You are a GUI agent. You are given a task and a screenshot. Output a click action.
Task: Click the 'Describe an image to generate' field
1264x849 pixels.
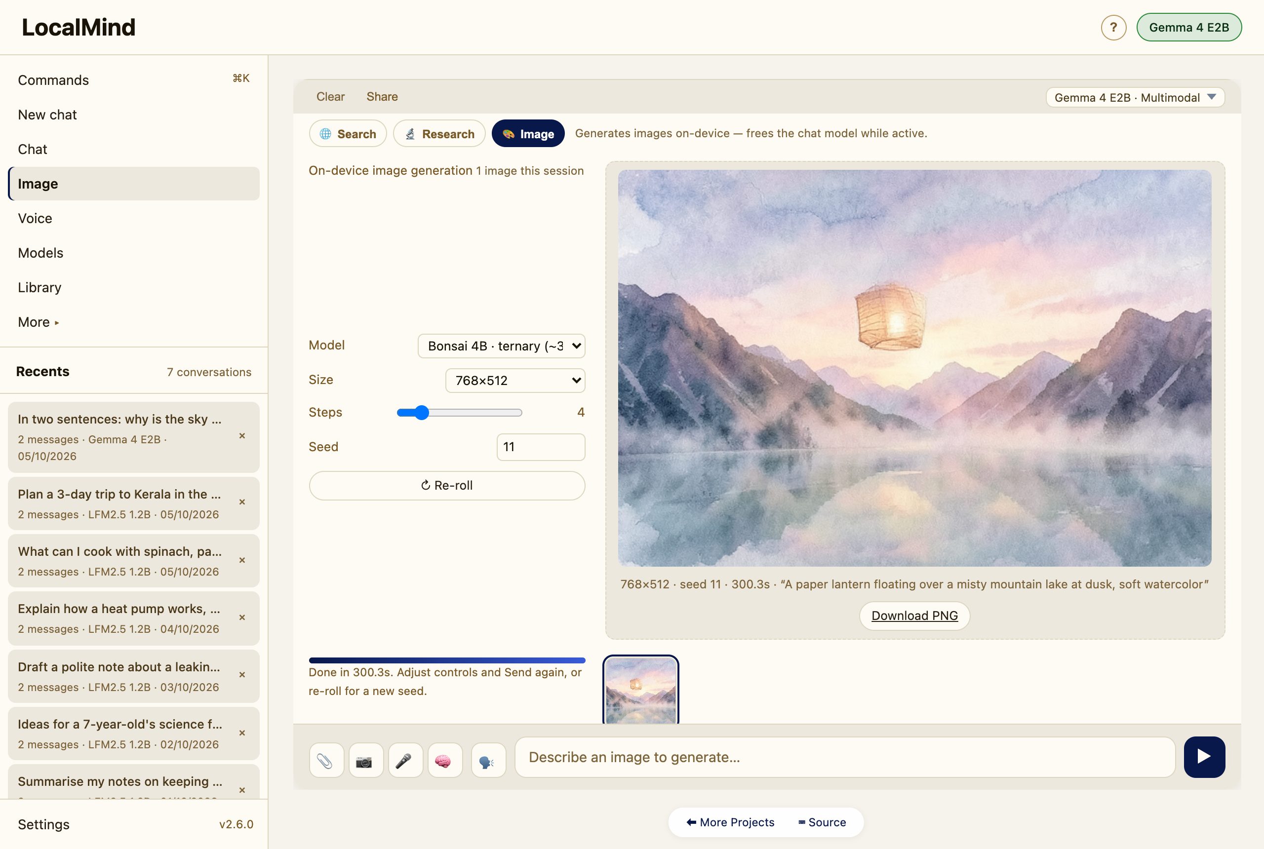click(845, 757)
